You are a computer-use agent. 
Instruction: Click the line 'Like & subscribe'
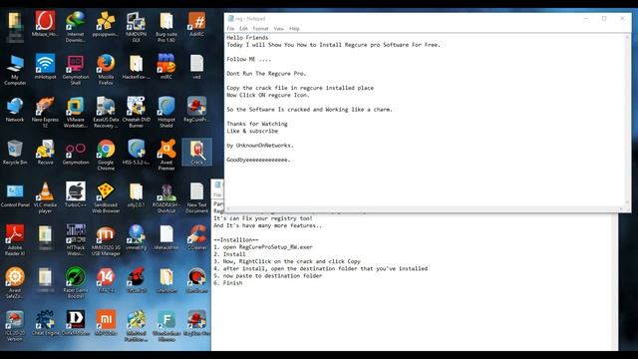252,131
